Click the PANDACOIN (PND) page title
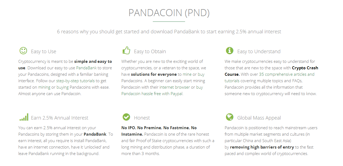The height and width of the screenshot is (166, 343). click(x=169, y=13)
